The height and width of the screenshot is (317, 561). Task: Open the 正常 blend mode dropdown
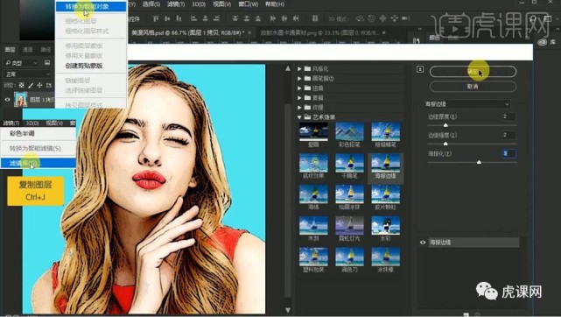[27, 74]
